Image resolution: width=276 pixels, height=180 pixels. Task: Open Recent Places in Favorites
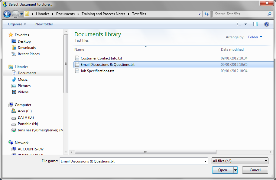coord(29,54)
